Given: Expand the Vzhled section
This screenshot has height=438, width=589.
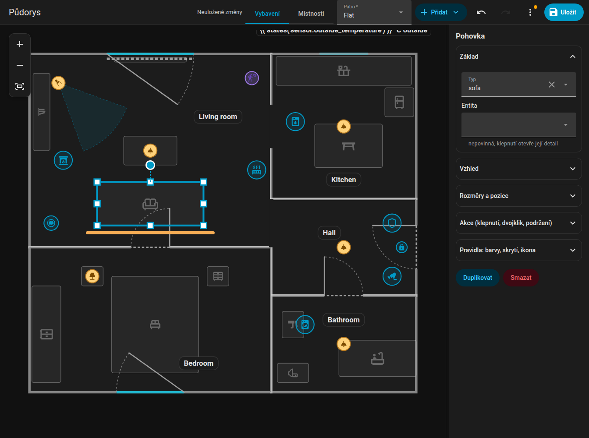Looking at the screenshot, I should 519,169.
